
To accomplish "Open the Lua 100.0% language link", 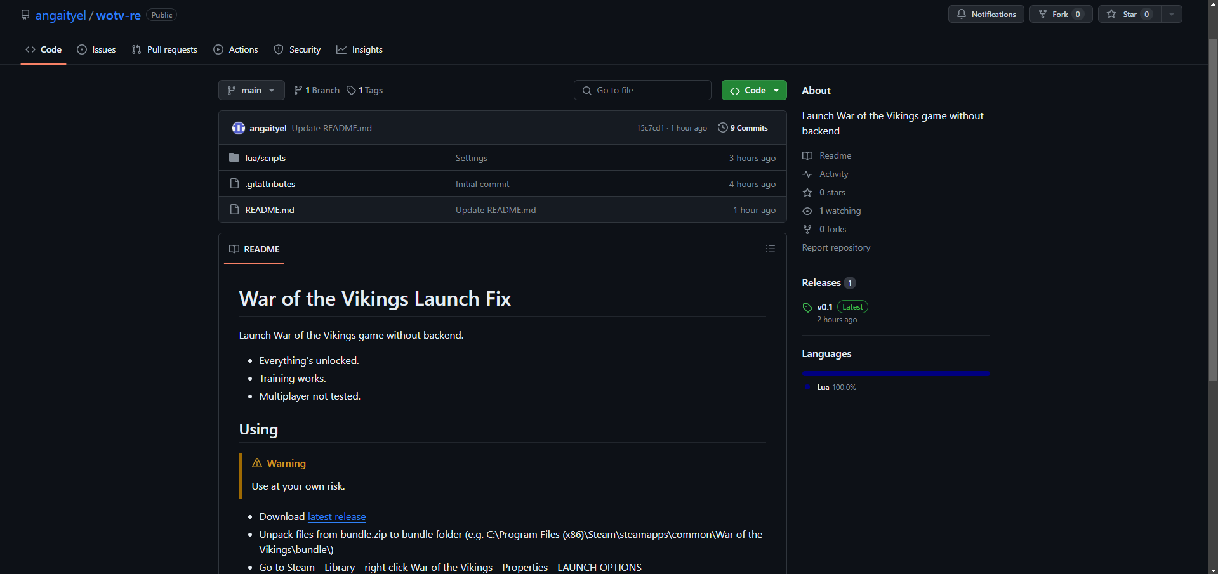I will pos(836,388).
